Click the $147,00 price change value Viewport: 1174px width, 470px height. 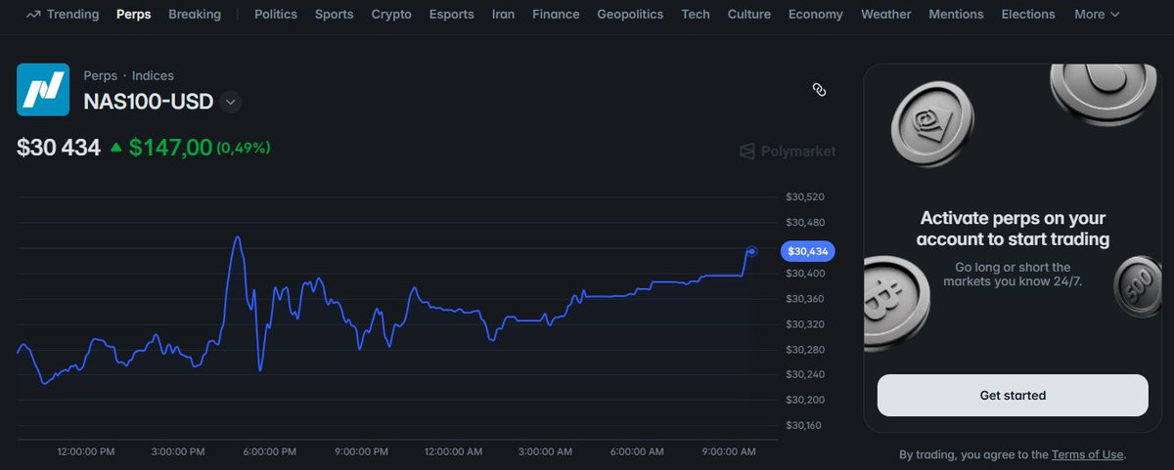(x=170, y=148)
